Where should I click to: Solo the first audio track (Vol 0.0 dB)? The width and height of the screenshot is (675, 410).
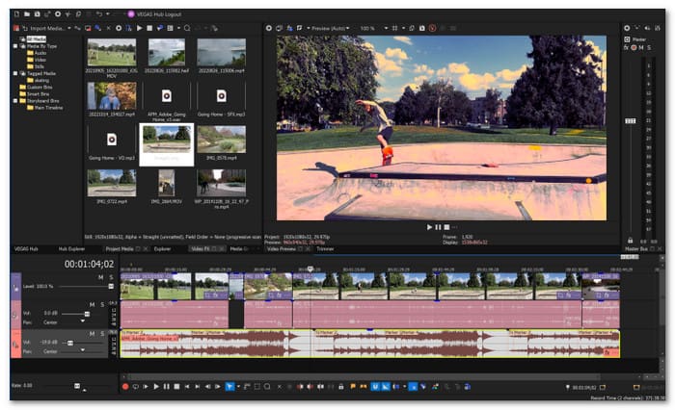pos(102,305)
